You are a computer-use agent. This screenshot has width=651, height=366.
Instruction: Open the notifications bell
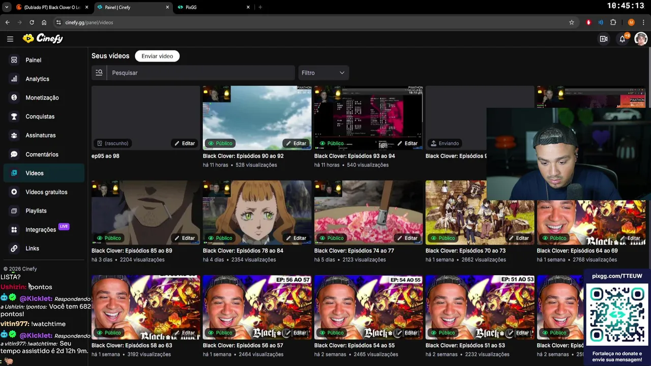click(x=622, y=39)
